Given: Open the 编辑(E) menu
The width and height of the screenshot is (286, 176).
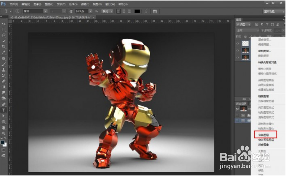Looking at the screenshot, I should coord(26,4).
